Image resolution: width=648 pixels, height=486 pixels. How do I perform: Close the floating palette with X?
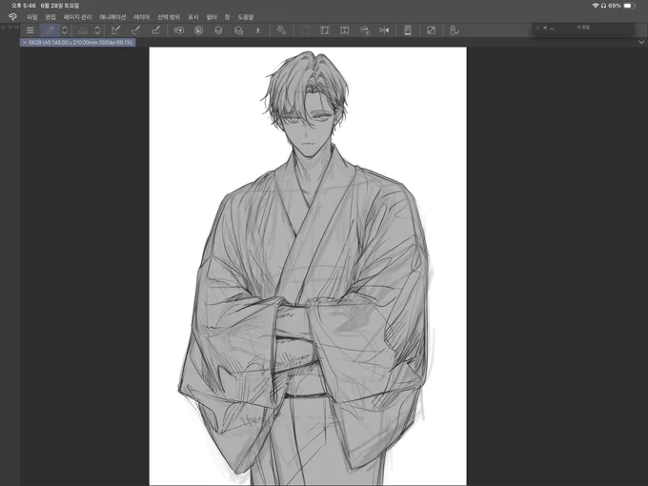click(545, 28)
